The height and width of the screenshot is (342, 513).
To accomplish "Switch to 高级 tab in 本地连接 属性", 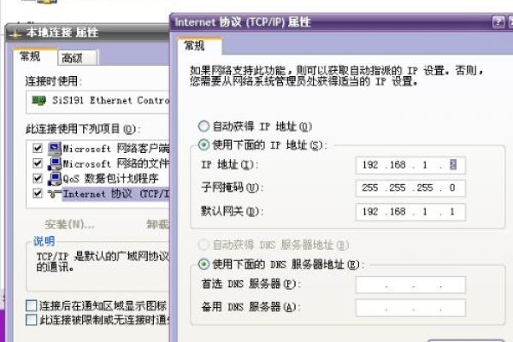I will [77, 58].
